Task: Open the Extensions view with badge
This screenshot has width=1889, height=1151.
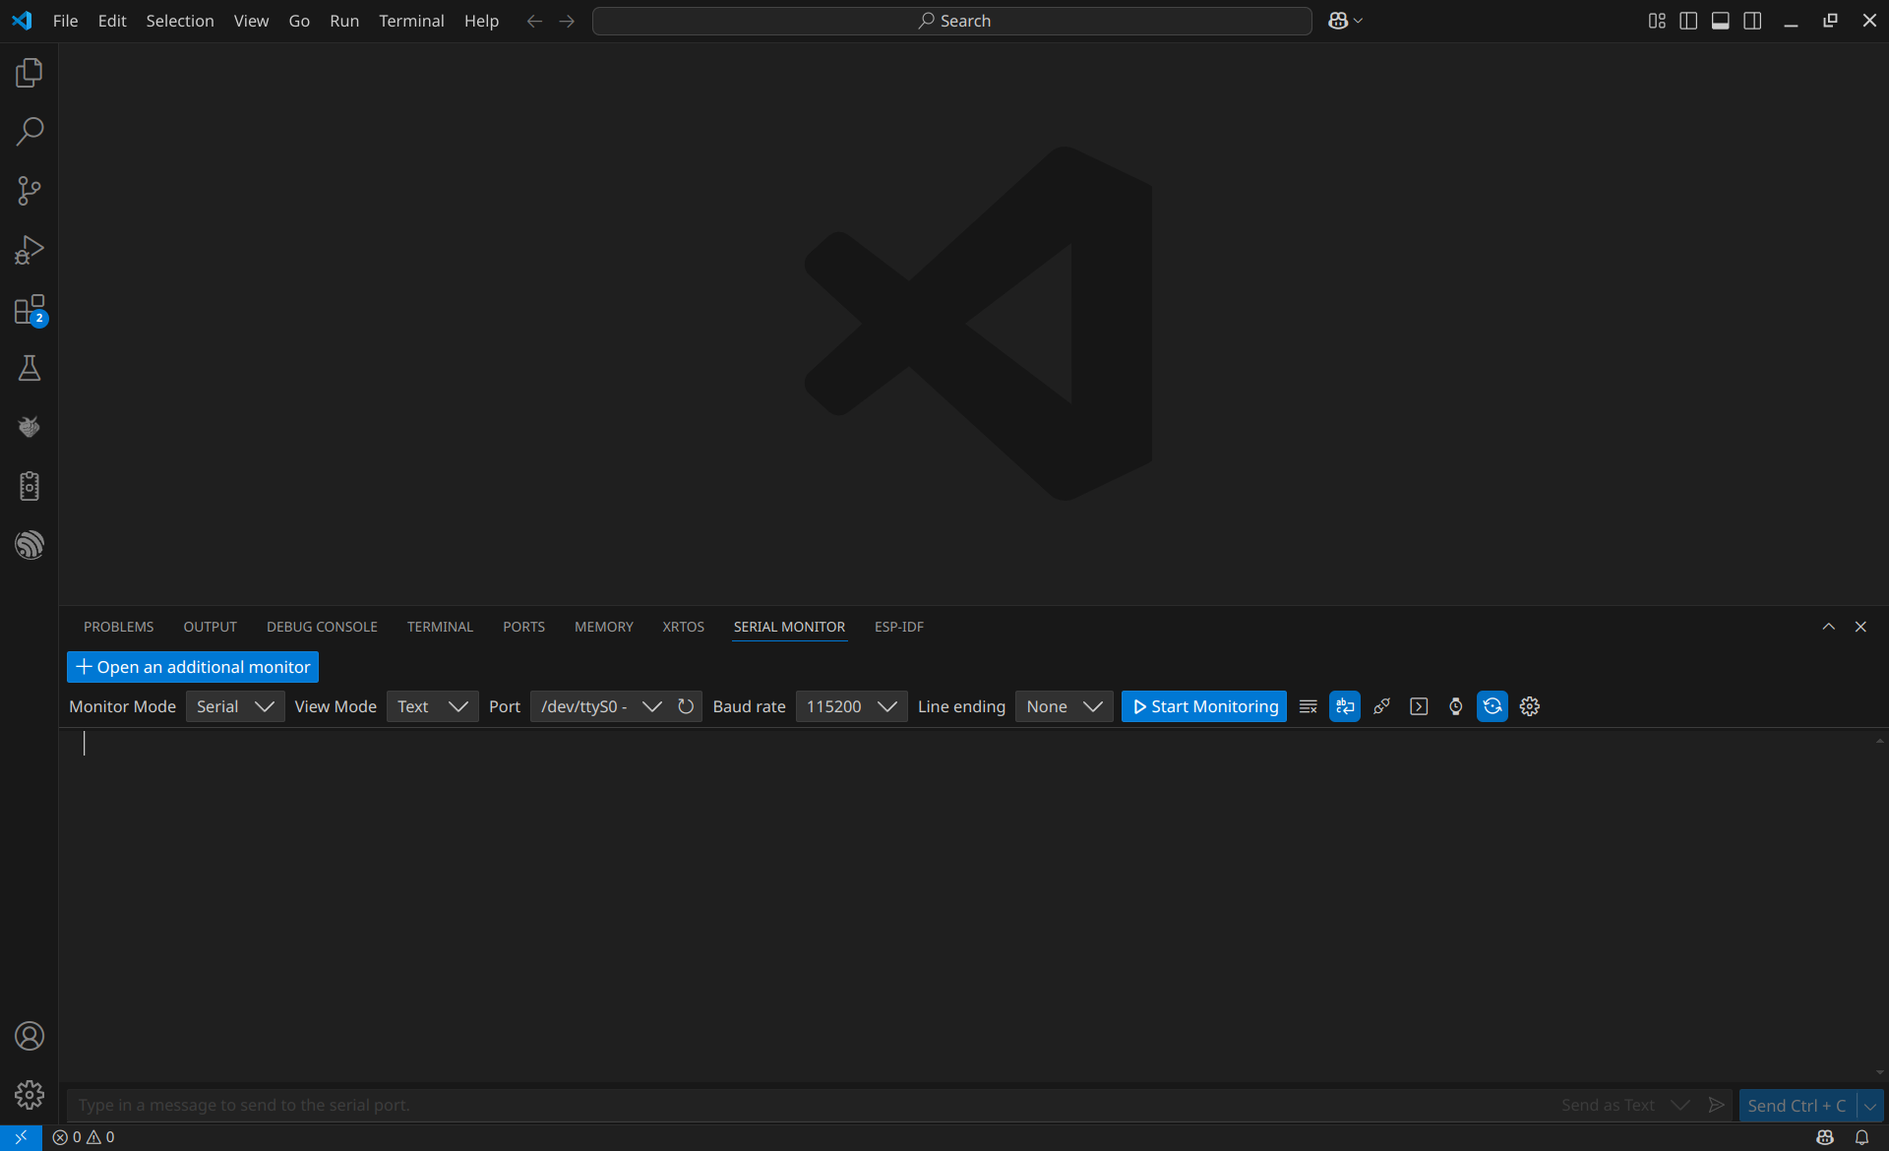Action: (30, 309)
